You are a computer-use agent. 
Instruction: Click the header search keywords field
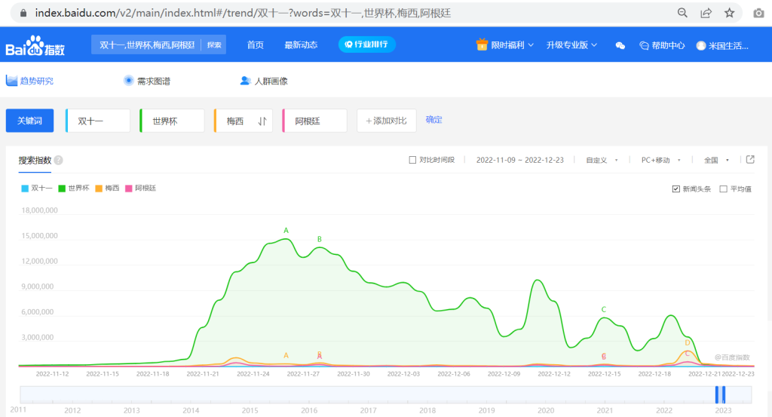point(147,44)
